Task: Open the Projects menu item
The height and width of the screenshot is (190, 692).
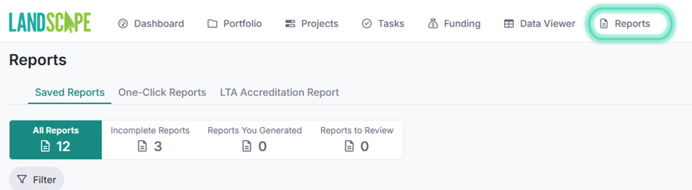Action: [320, 24]
